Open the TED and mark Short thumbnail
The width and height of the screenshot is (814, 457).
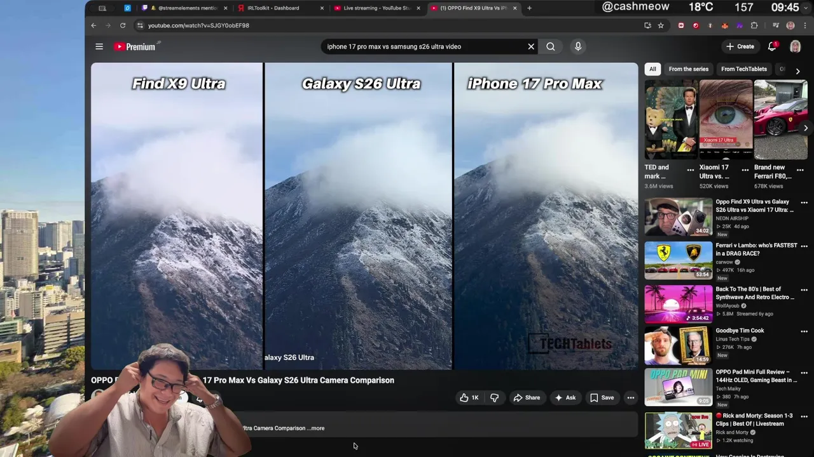[672, 119]
